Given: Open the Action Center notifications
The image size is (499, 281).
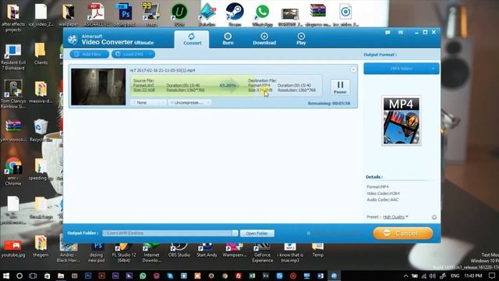Looking at the screenshot, I should [492, 276].
